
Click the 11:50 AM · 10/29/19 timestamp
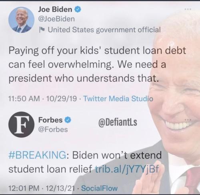pos(43,99)
